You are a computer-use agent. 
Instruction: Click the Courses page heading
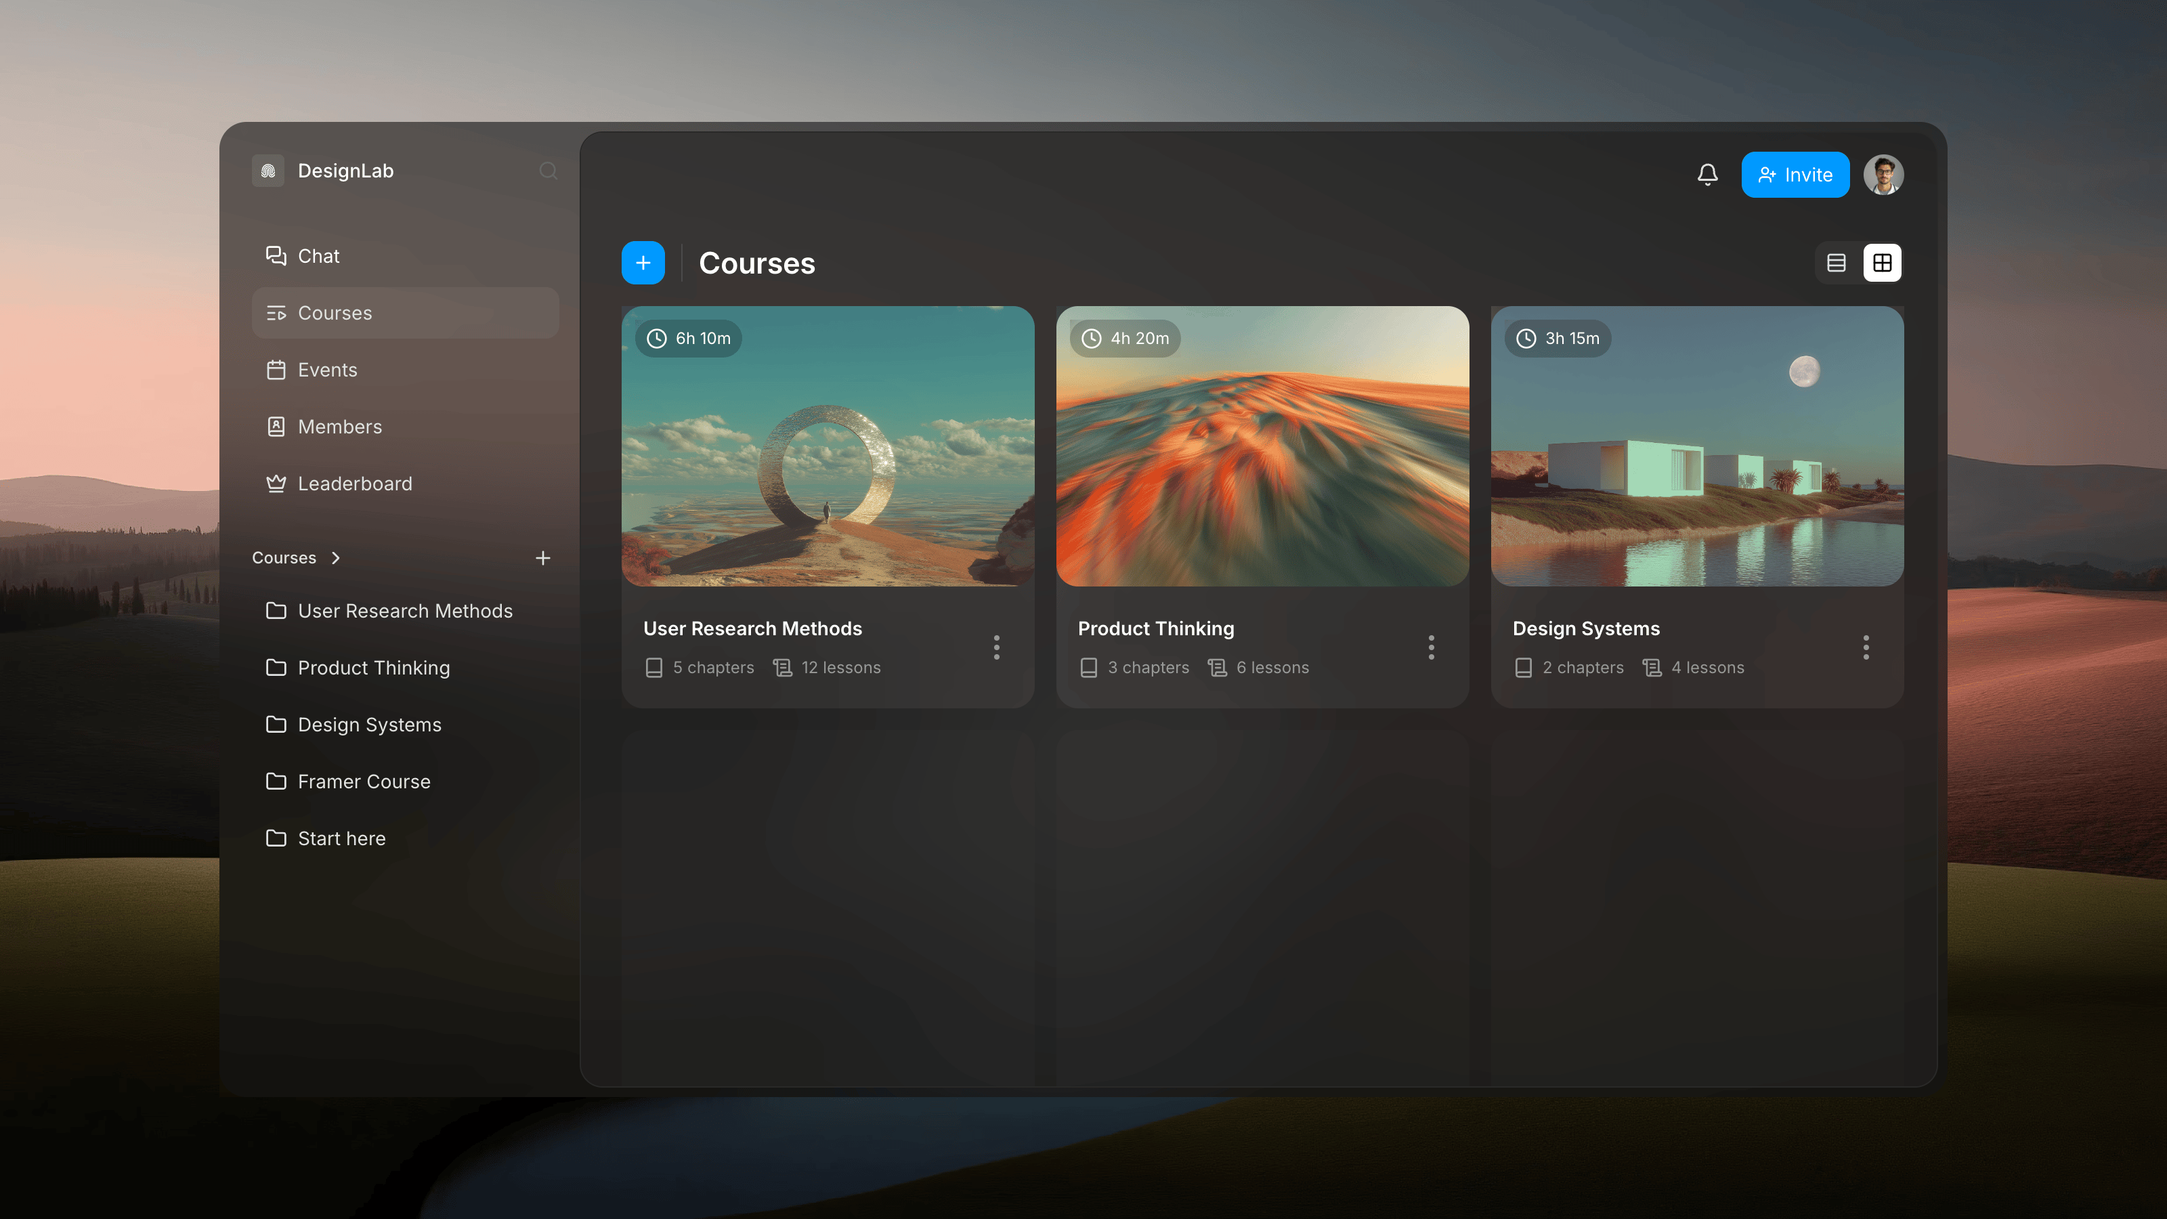[x=756, y=263]
